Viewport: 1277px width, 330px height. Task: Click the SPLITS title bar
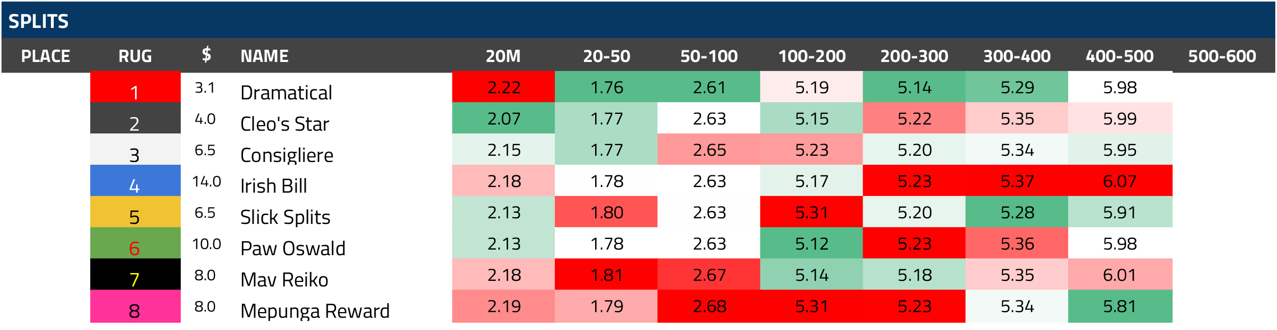point(638,21)
